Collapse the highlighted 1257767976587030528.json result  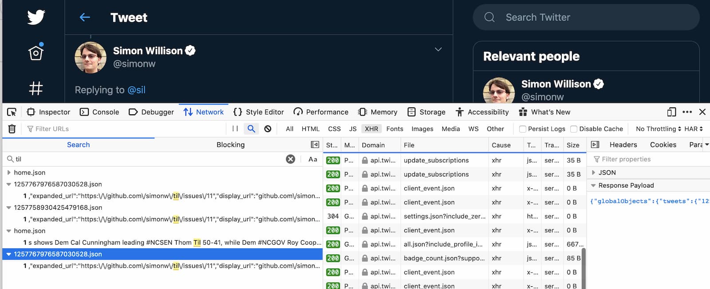[x=9, y=254]
